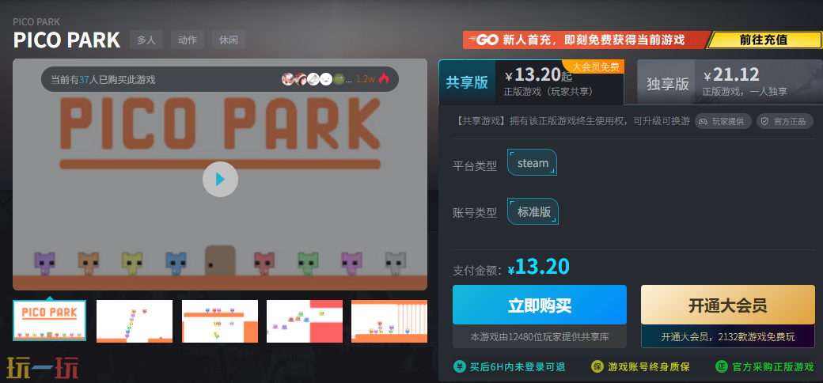Click the 玩家提供 label pill
The width and height of the screenshot is (823, 383).
(x=723, y=121)
